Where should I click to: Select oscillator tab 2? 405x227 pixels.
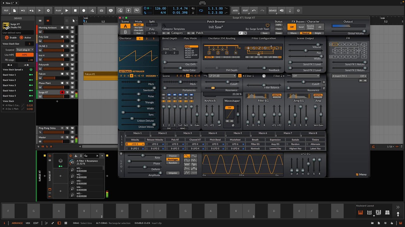[x=146, y=38]
